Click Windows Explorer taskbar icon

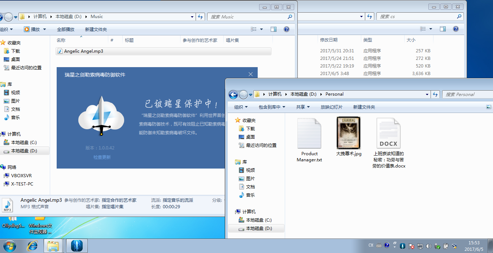[53, 246]
